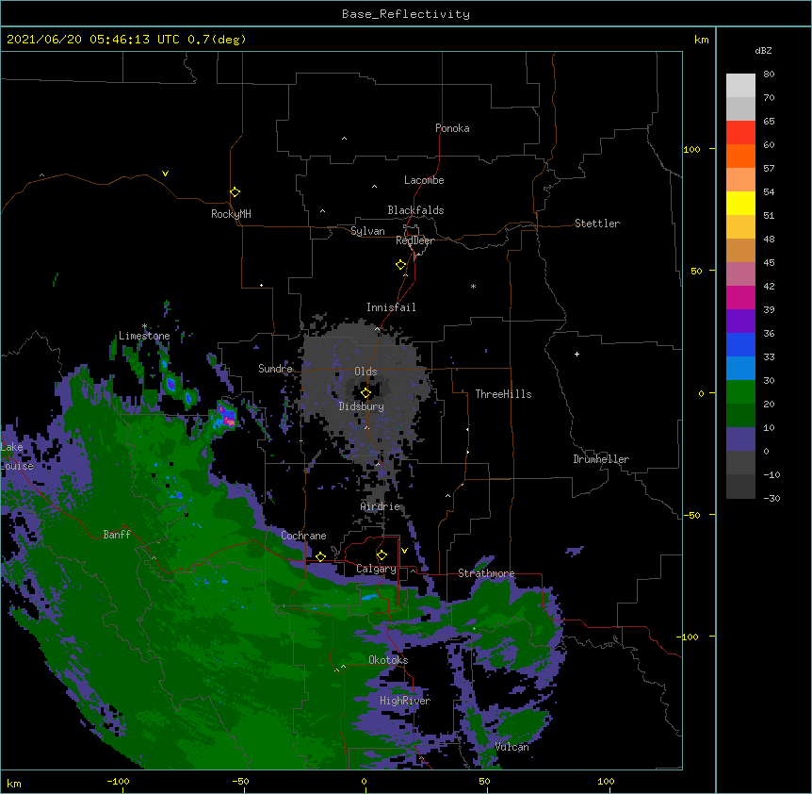Click the -100 tick on the horizontal axis
This screenshot has height=794, width=812.
tap(118, 781)
